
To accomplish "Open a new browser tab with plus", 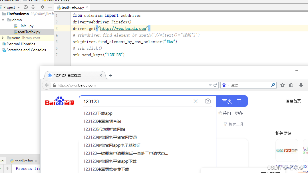I will (x=110, y=75).
